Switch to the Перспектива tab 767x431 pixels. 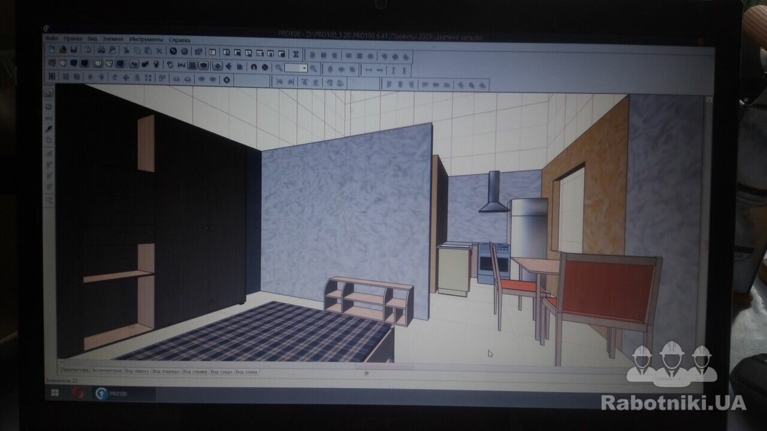point(75,371)
